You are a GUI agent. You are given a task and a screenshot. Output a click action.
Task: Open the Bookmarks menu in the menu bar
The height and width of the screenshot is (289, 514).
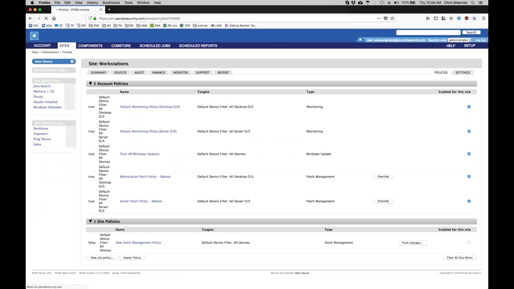[x=111, y=3]
